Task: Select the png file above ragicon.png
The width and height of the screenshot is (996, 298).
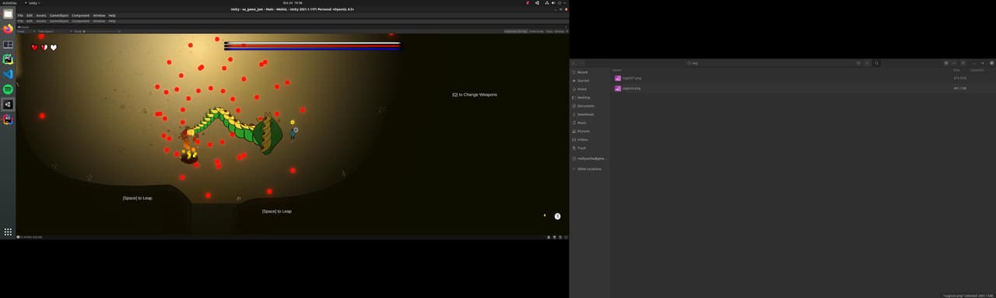Action: pos(632,78)
